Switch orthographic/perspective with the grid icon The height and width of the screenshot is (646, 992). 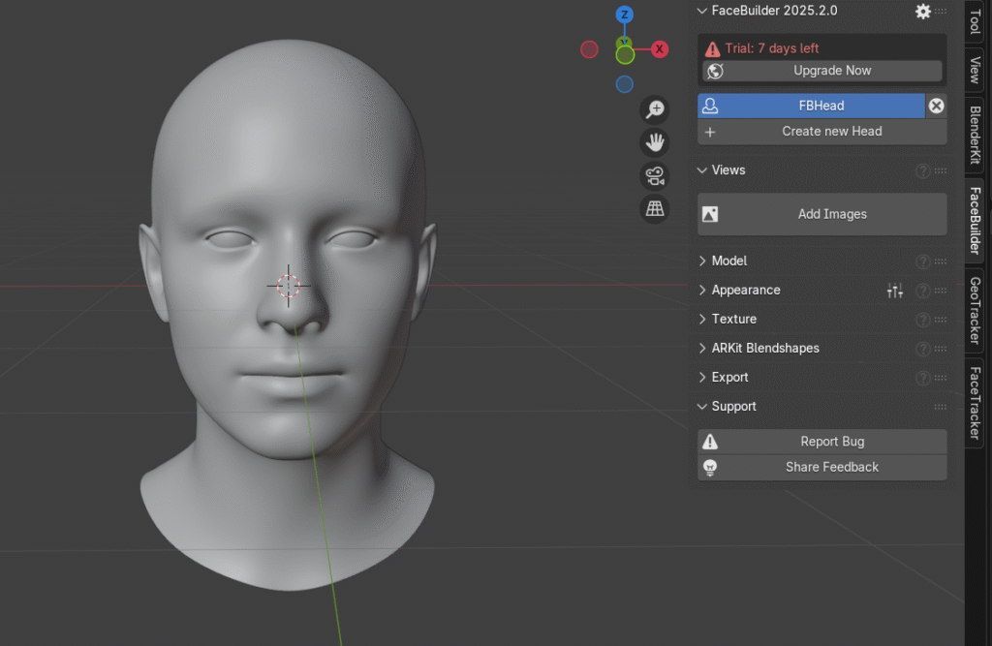[656, 208]
